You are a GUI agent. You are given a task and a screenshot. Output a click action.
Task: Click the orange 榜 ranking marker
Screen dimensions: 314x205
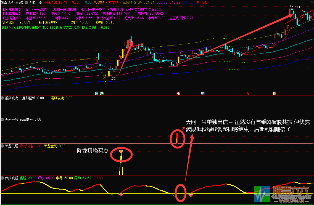click(x=274, y=94)
